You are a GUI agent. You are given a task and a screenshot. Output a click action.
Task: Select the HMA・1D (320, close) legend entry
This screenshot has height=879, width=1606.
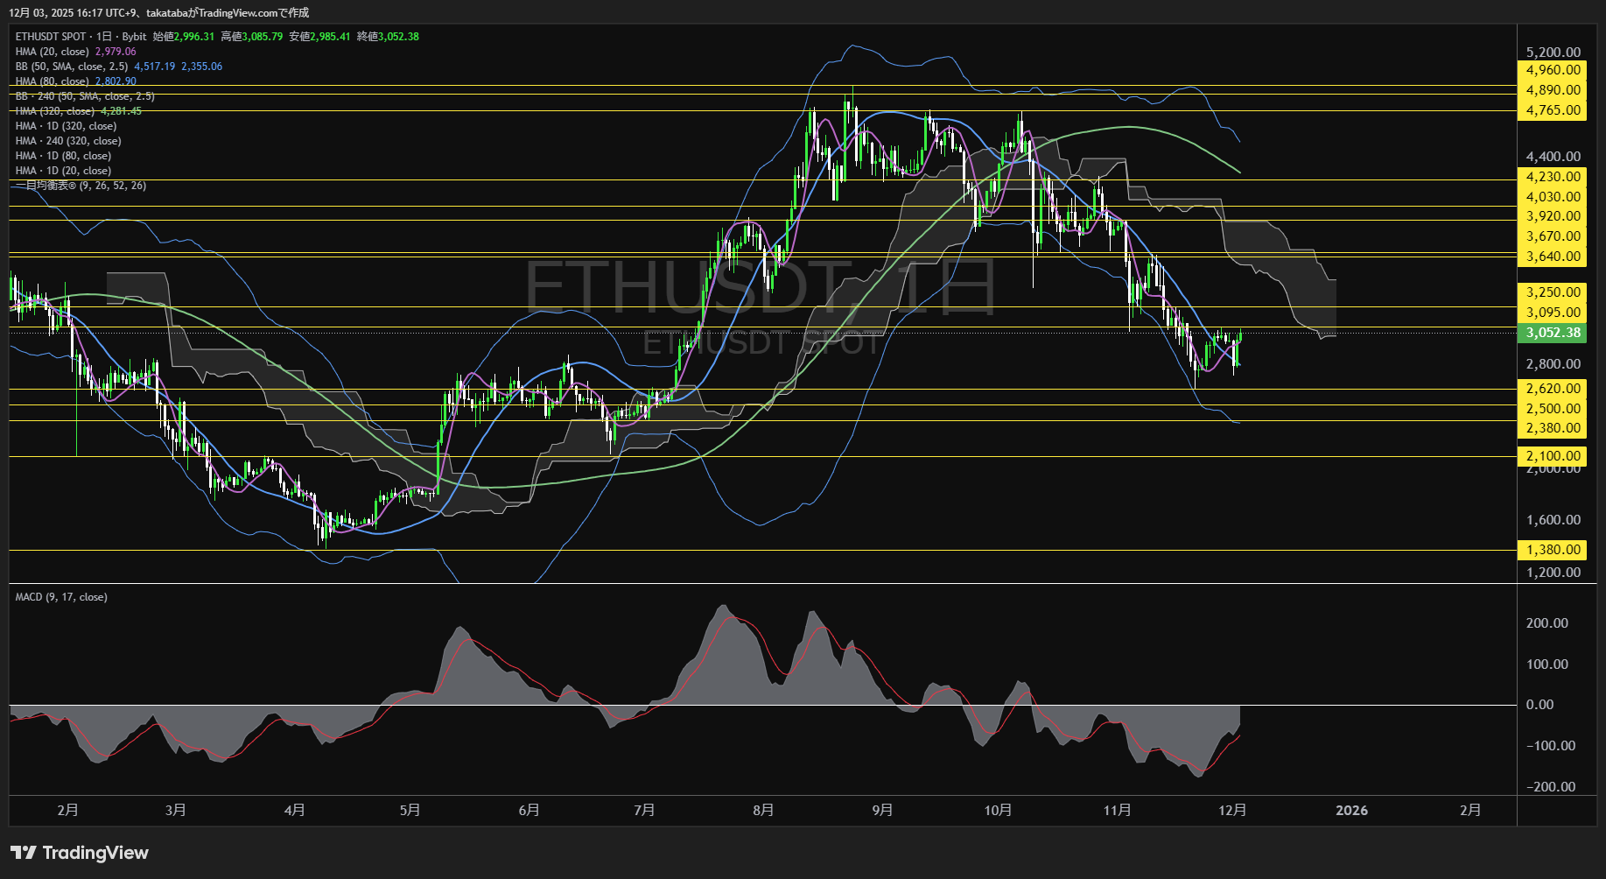66,125
